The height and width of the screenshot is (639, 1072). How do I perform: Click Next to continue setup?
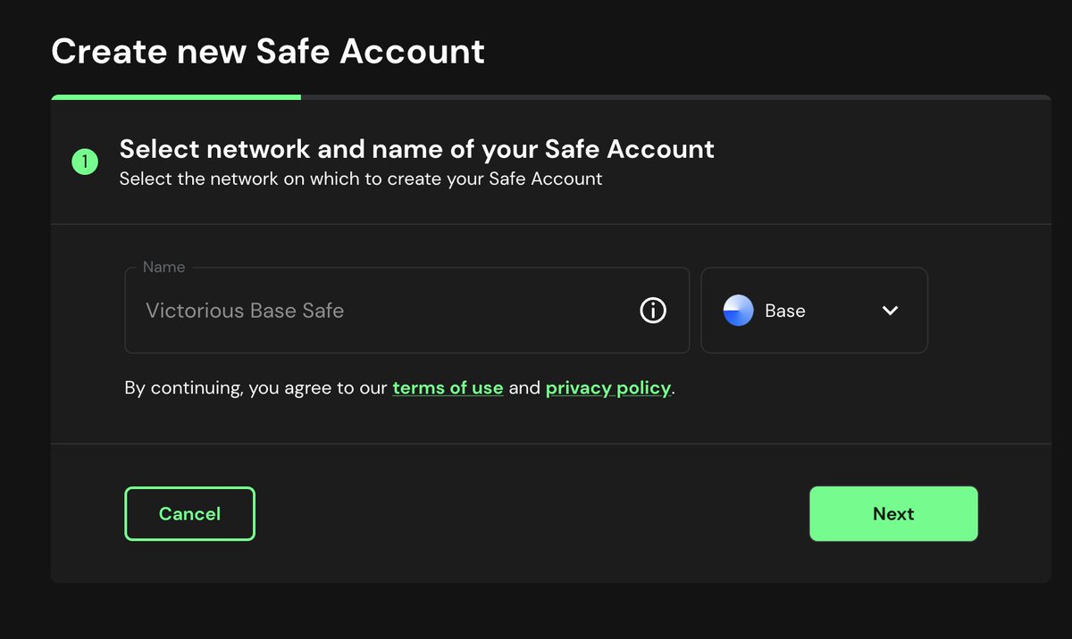click(x=893, y=513)
